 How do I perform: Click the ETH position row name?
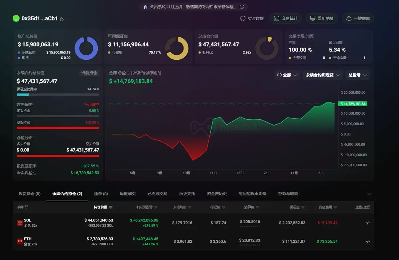[x=28, y=239]
